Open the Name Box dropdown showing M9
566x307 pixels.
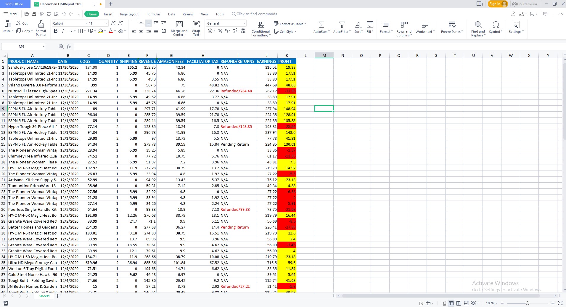[x=44, y=46]
